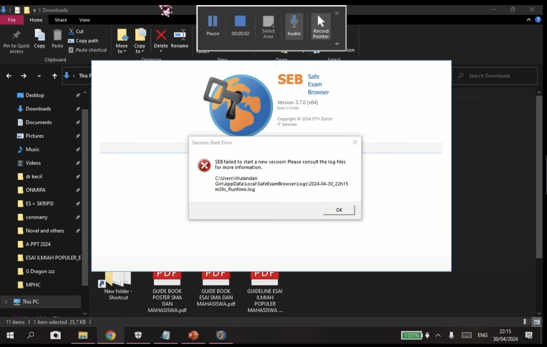
Task: Open Explorer Help
Action: (x=538, y=20)
